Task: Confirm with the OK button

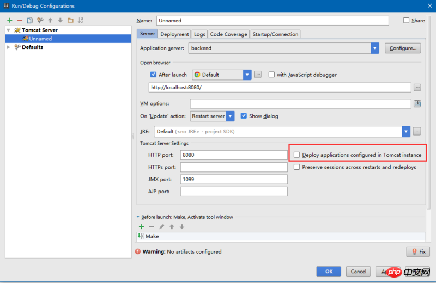Action: (329, 272)
